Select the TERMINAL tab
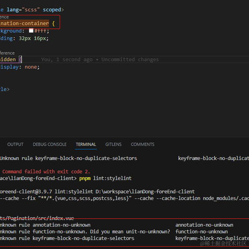249x249 pixels. [x=86, y=145]
